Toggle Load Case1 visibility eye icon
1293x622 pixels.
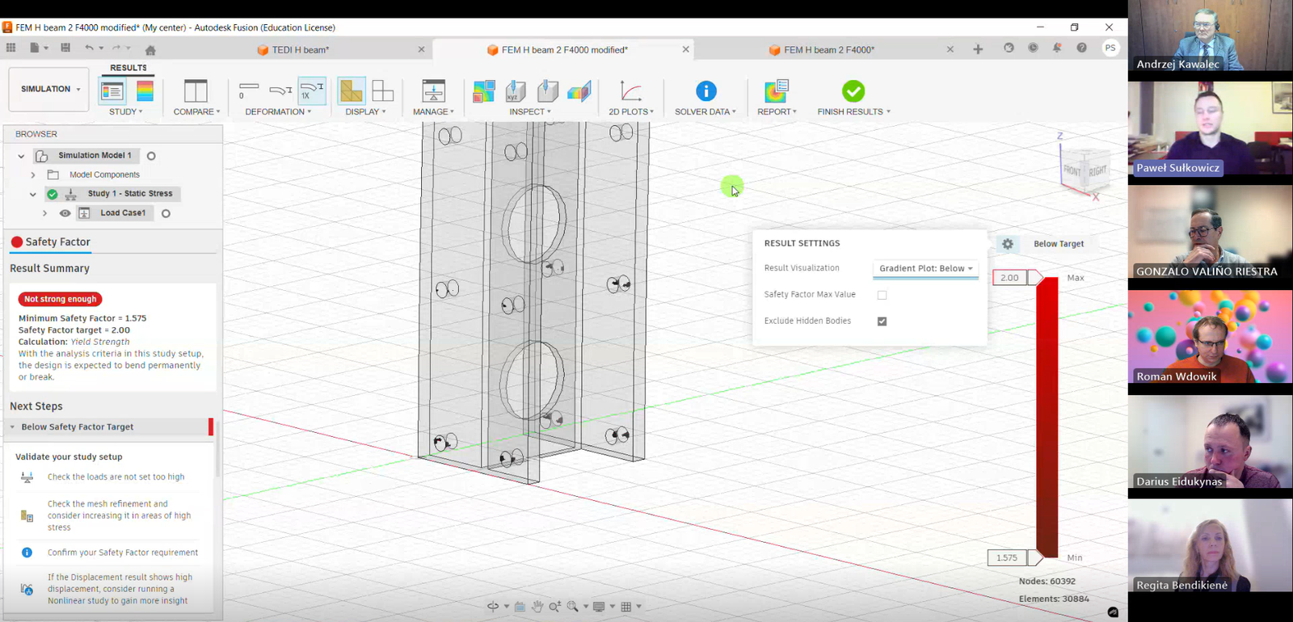[65, 213]
